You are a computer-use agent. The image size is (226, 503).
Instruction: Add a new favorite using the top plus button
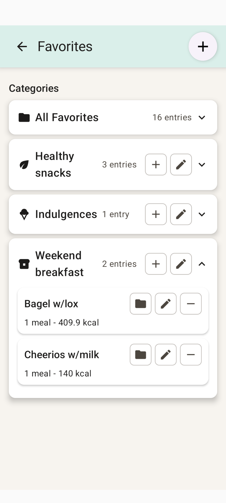pos(203,46)
